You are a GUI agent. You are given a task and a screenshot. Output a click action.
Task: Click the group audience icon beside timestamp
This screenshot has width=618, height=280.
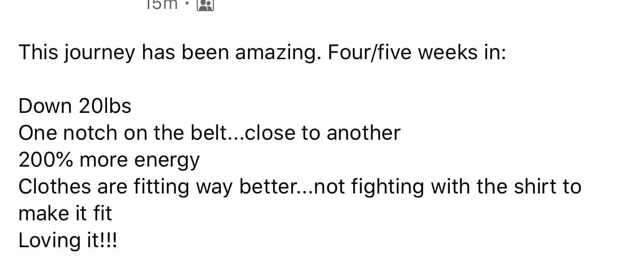point(206,5)
